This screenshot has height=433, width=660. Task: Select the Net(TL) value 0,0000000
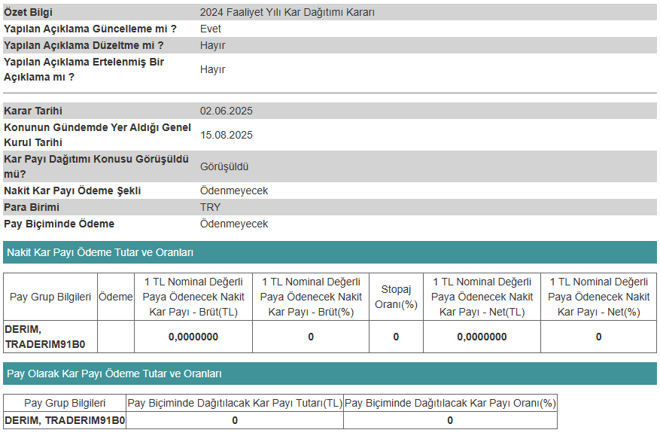482,337
